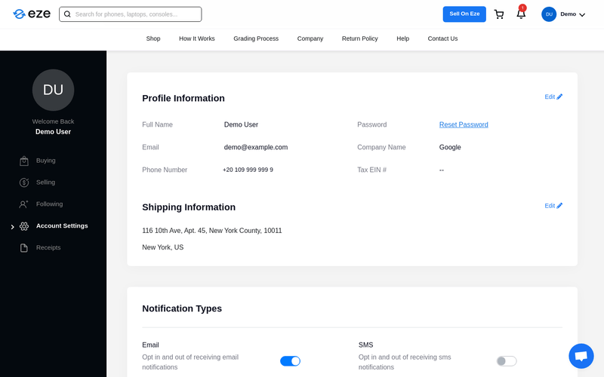
Task: Edit the Profile Information section
Action: tap(553, 97)
